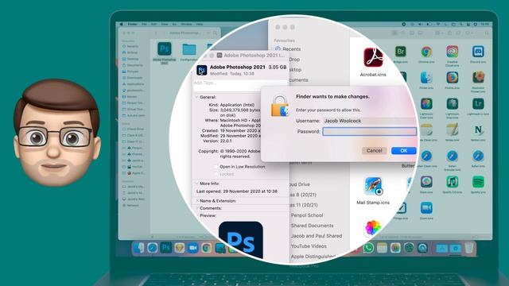Select the Finder.icns file in icons folder
The height and width of the screenshot is (286, 509).
click(x=426, y=78)
